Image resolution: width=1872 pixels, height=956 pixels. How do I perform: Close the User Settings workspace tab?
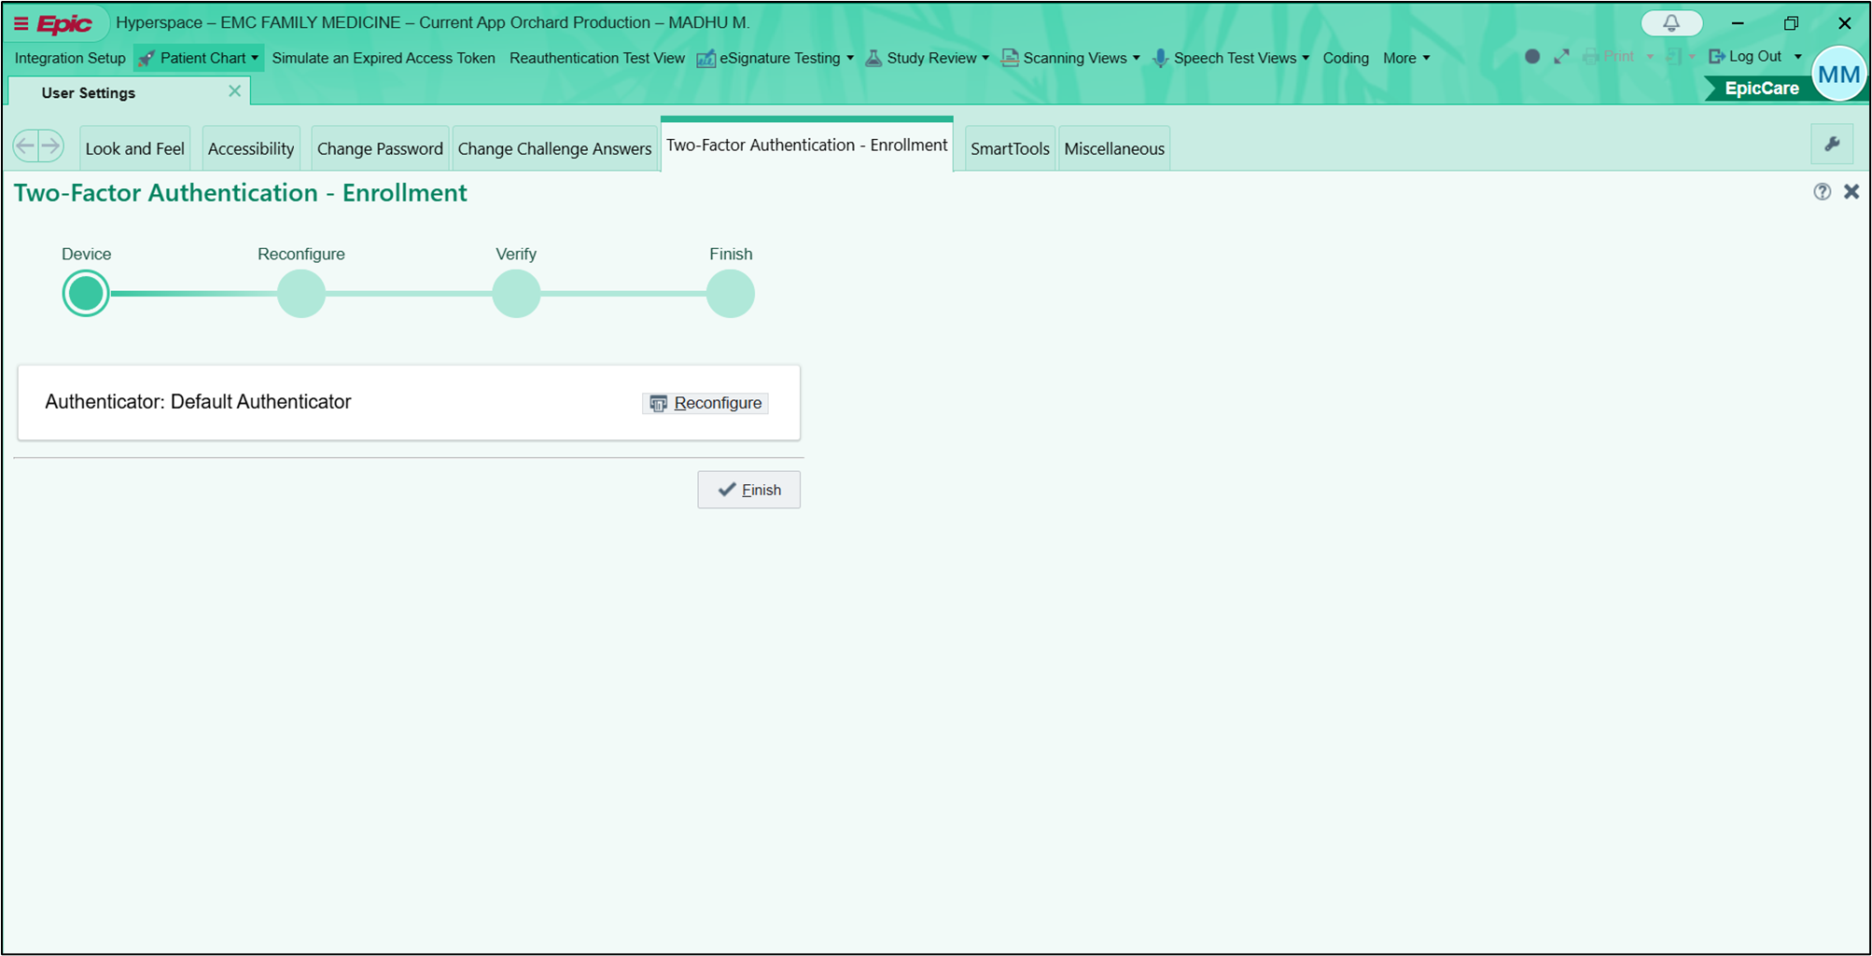click(x=235, y=91)
